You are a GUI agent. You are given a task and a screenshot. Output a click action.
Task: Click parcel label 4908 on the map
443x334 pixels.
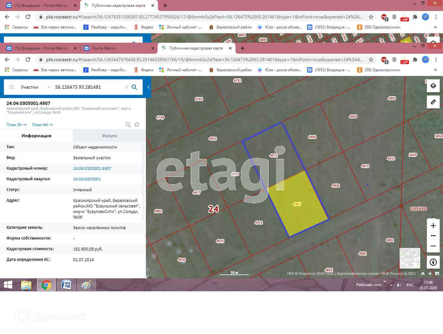pyautogui.click(x=336, y=186)
